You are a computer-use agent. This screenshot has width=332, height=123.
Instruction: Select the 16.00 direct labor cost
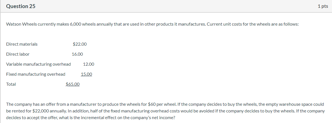pos(77,54)
